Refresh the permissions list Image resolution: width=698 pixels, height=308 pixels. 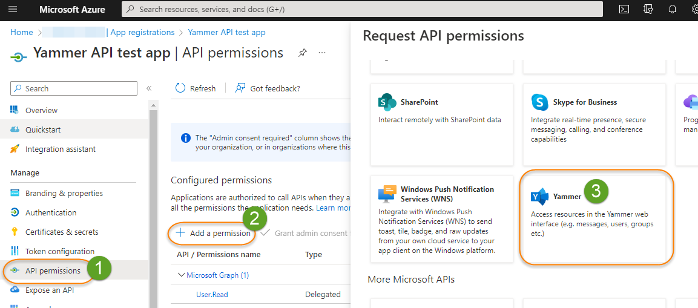(x=196, y=88)
